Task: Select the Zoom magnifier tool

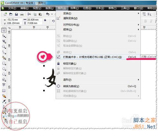Action: 4,47
